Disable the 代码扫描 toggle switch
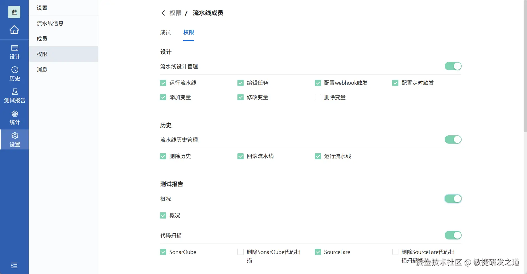The height and width of the screenshot is (274, 527). [453, 235]
